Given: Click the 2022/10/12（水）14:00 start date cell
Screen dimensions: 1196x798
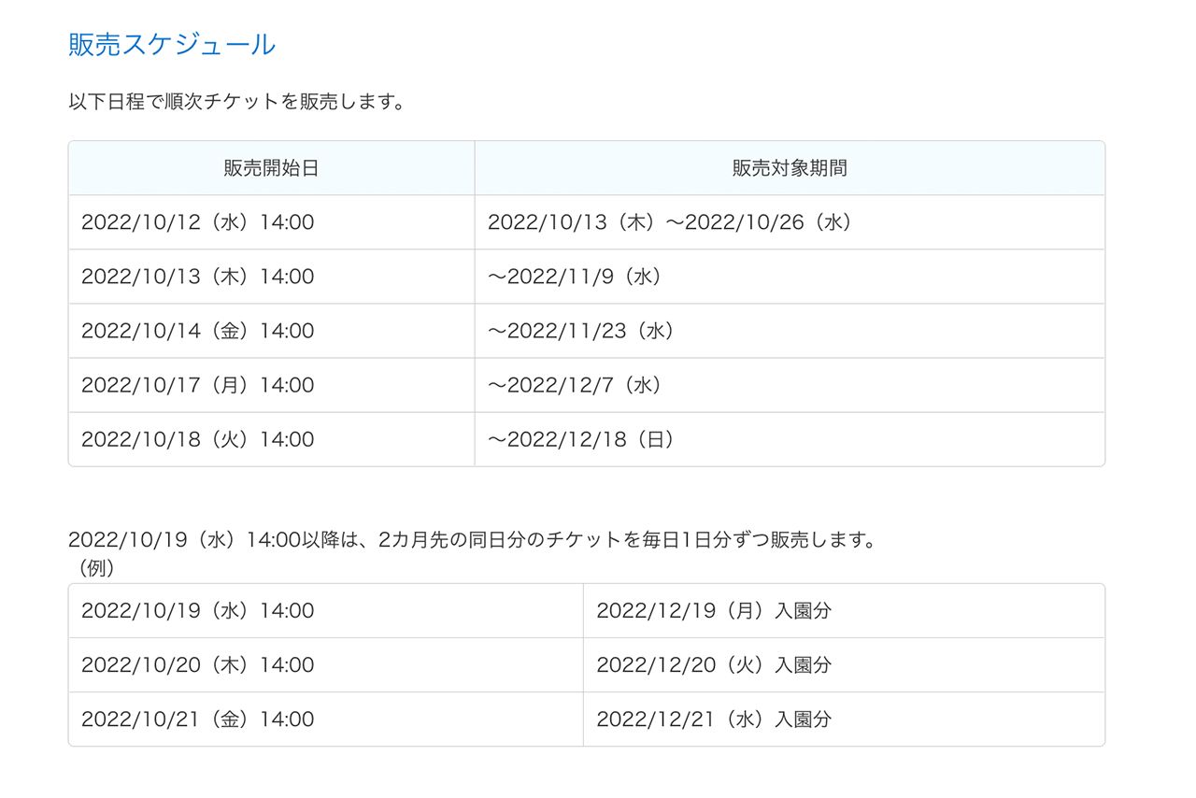Looking at the screenshot, I should coord(198,222).
